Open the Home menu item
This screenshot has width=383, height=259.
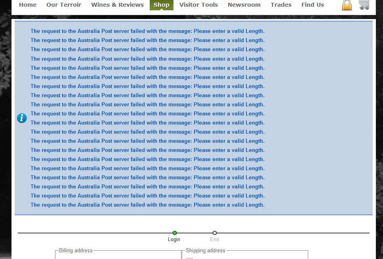click(x=28, y=5)
